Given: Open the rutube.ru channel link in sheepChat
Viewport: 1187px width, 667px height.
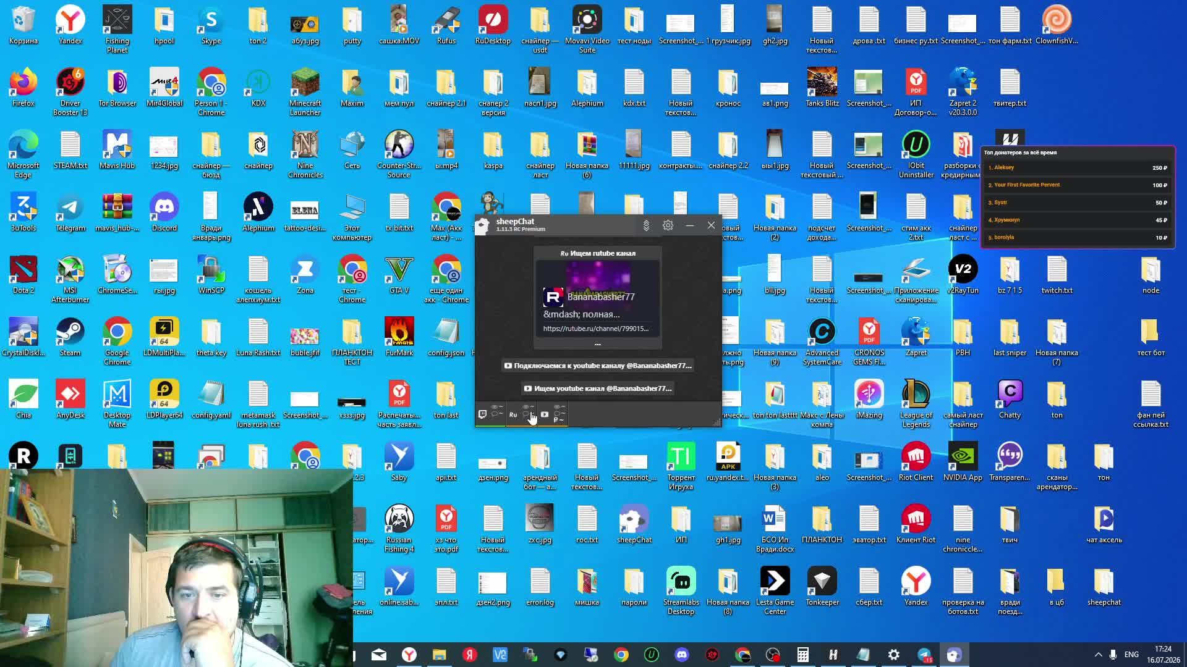Looking at the screenshot, I should tap(595, 329).
